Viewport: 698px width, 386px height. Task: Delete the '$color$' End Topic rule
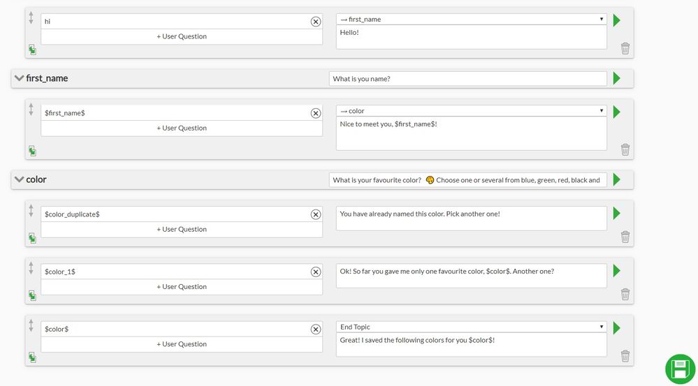tap(625, 356)
